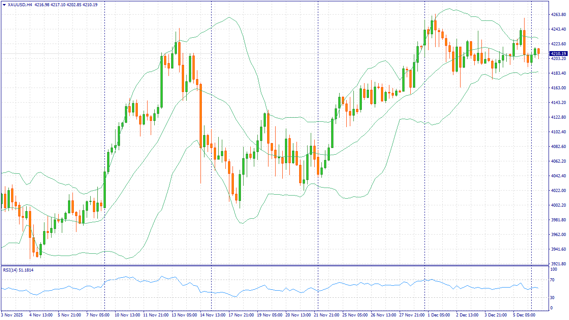Click the 1 Dec 05:00 time label
569x320 pixels.
point(439,315)
